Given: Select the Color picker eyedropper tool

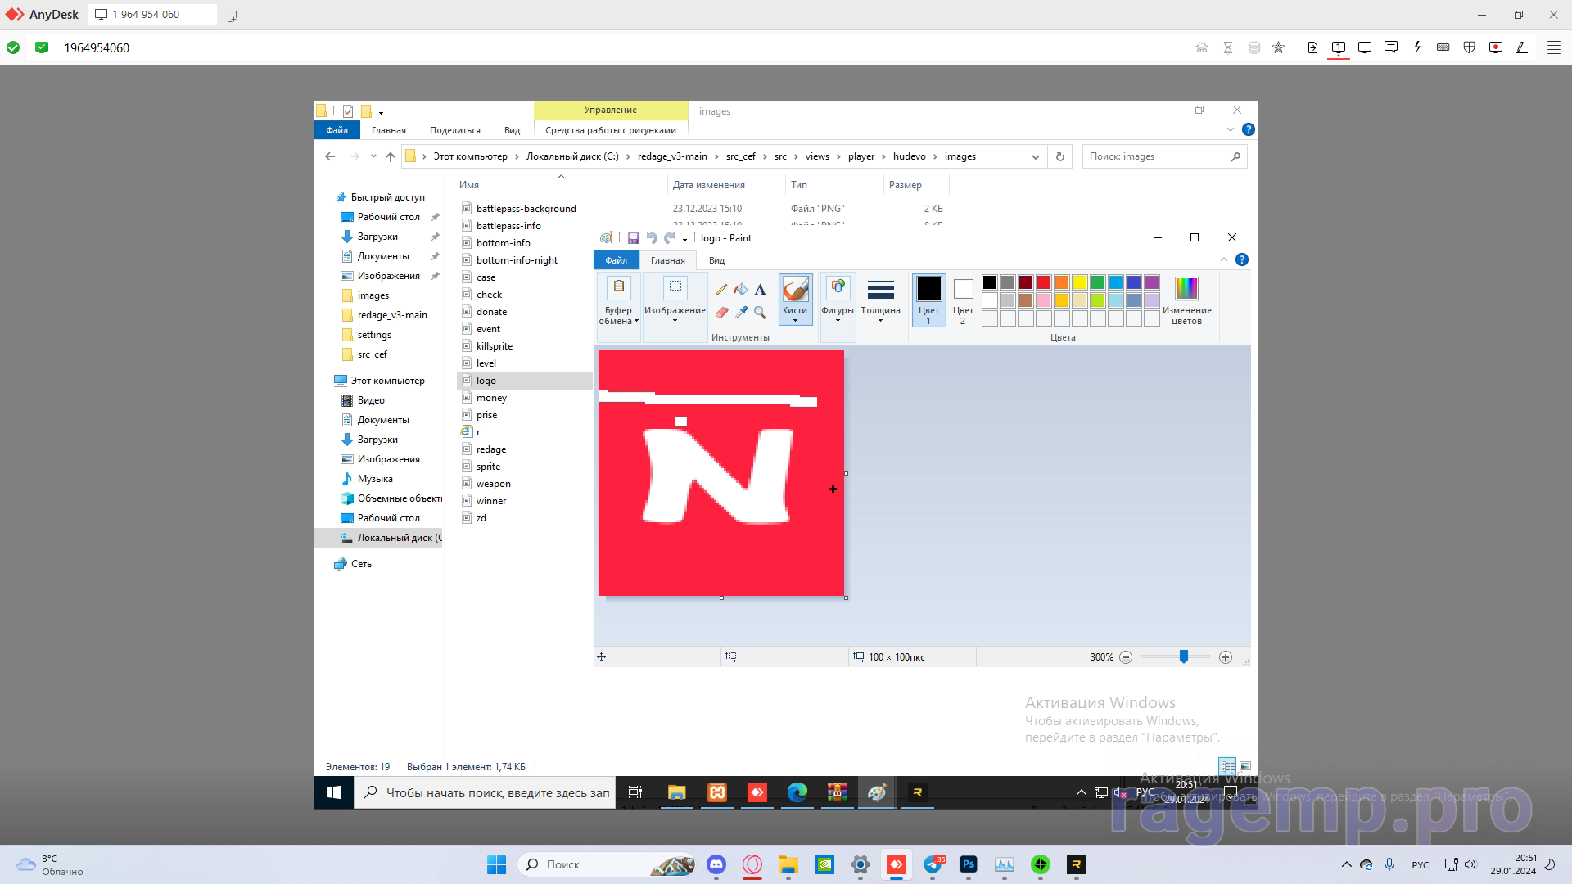Looking at the screenshot, I should click(x=741, y=312).
